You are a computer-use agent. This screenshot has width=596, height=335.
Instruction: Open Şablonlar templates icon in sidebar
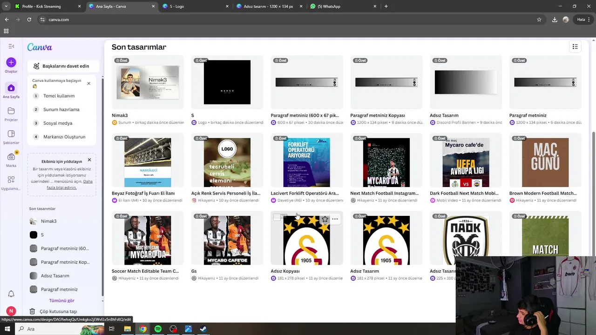(x=11, y=134)
